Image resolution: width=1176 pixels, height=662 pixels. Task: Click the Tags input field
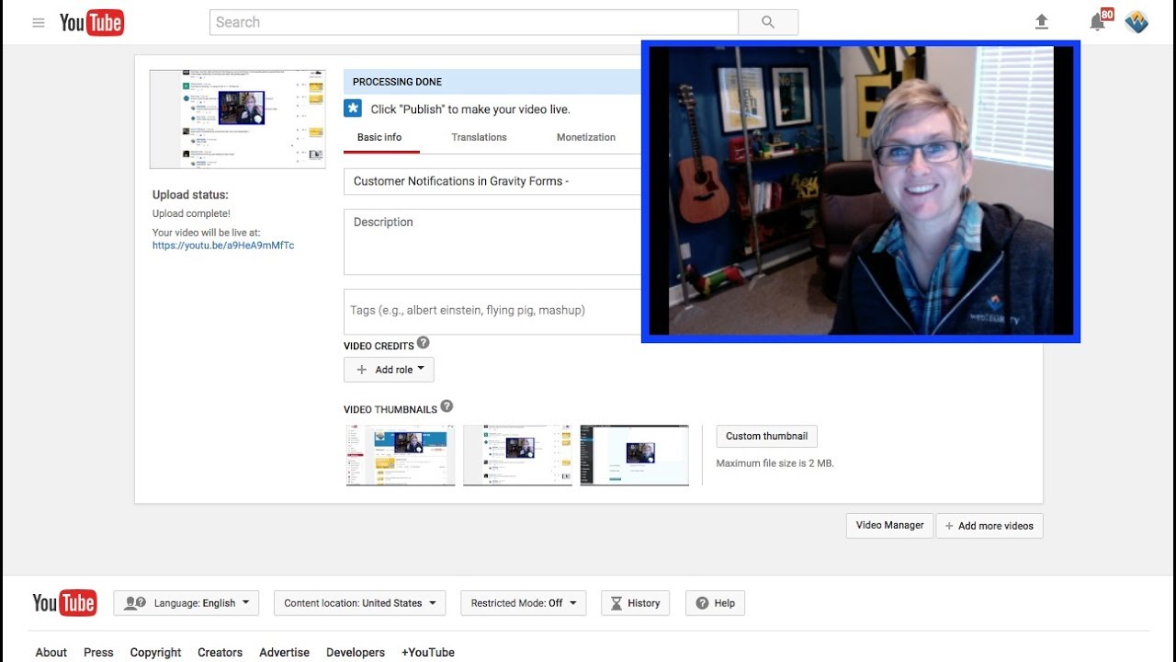[492, 311]
